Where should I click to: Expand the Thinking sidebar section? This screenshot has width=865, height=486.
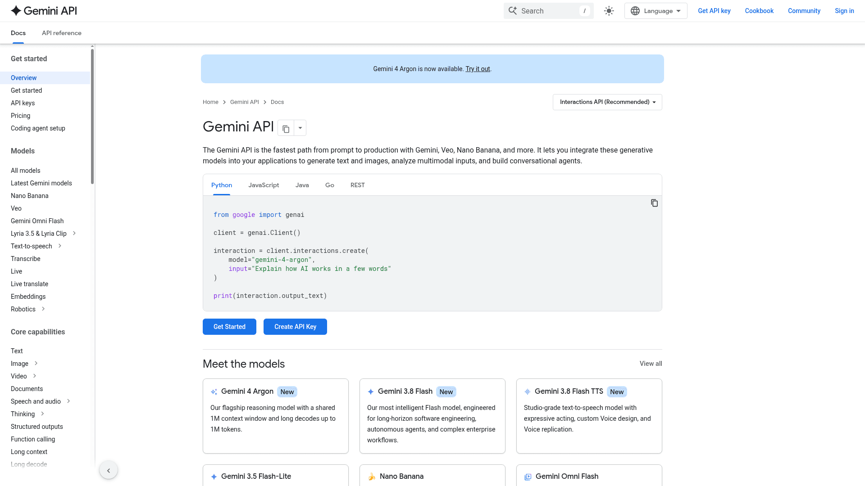42,414
